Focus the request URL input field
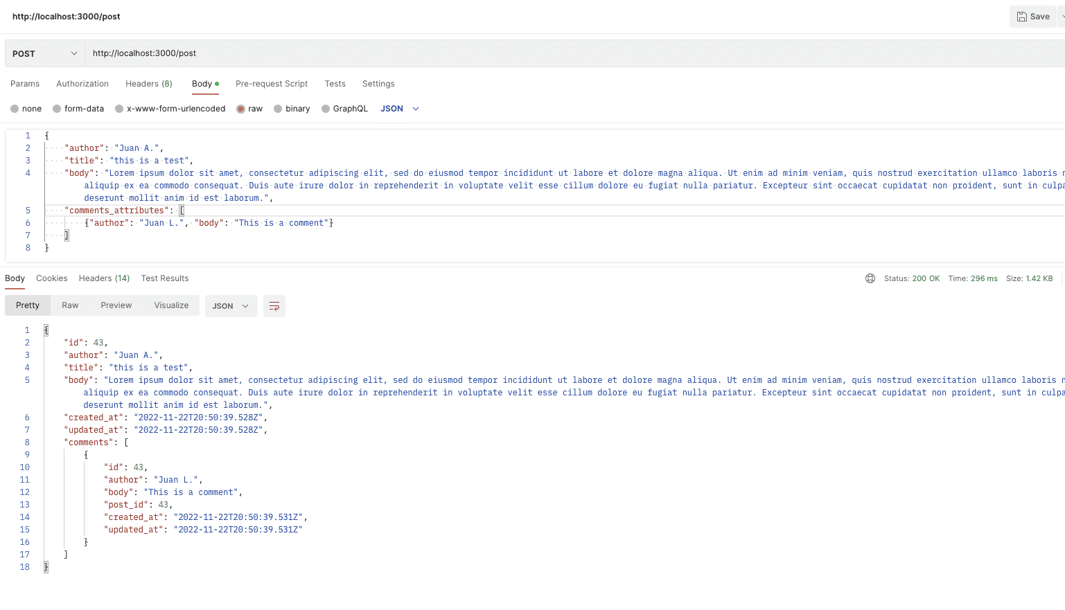Image resolution: width=1065 pixels, height=610 pixels. coord(574,53)
